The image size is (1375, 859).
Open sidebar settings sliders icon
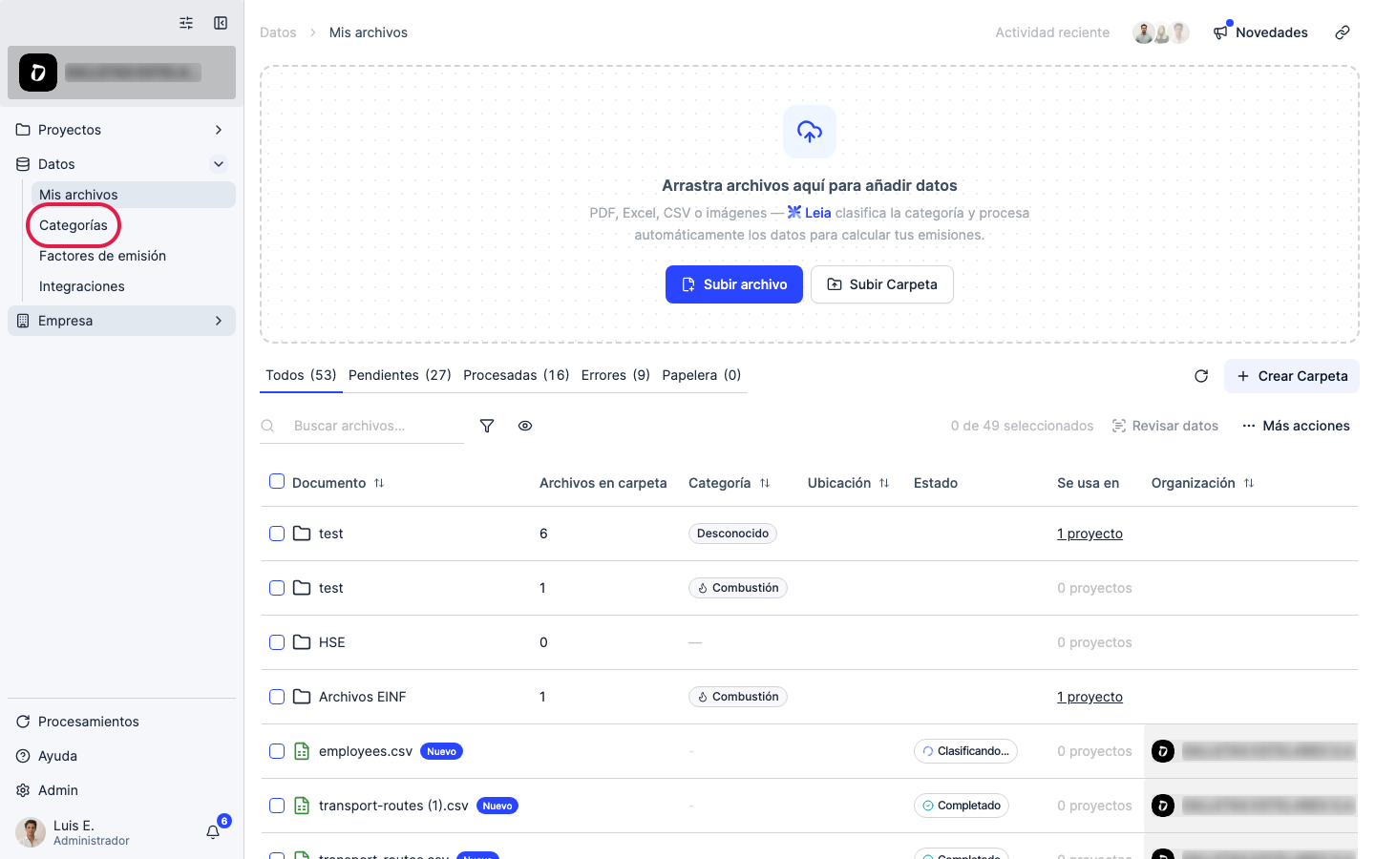coord(186,23)
